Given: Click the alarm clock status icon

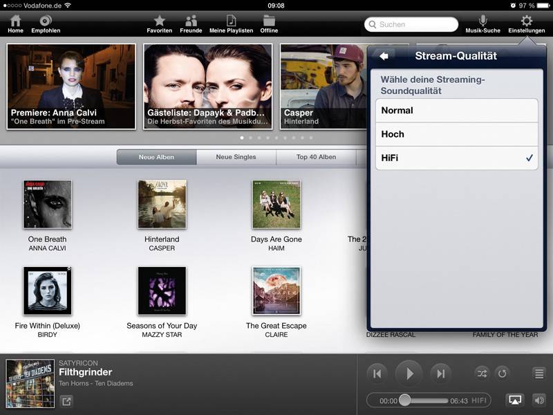Looking at the screenshot, I should click(513, 6).
